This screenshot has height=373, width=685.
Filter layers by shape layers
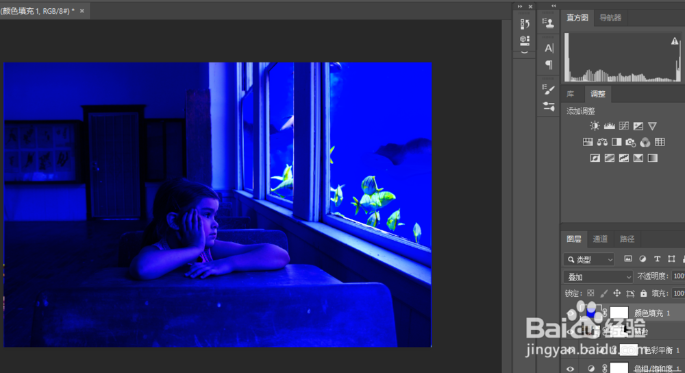[671, 259]
